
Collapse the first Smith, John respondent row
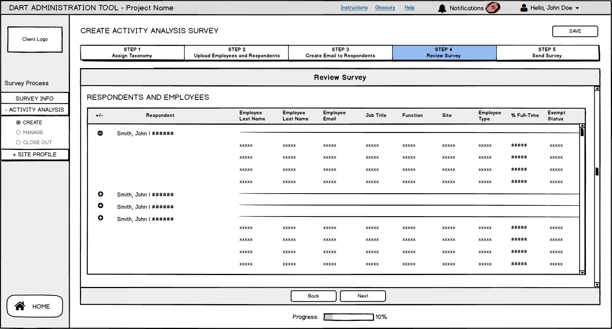click(x=100, y=133)
